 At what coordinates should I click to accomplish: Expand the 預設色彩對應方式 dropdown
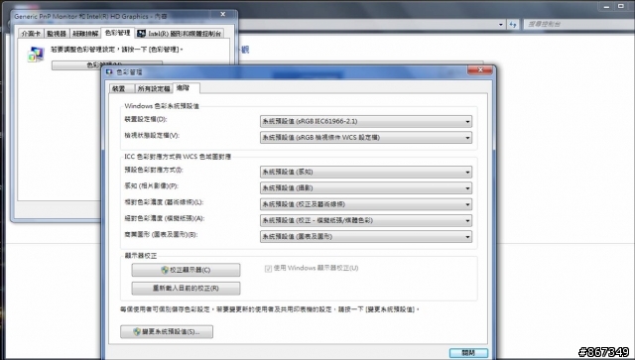366,172
